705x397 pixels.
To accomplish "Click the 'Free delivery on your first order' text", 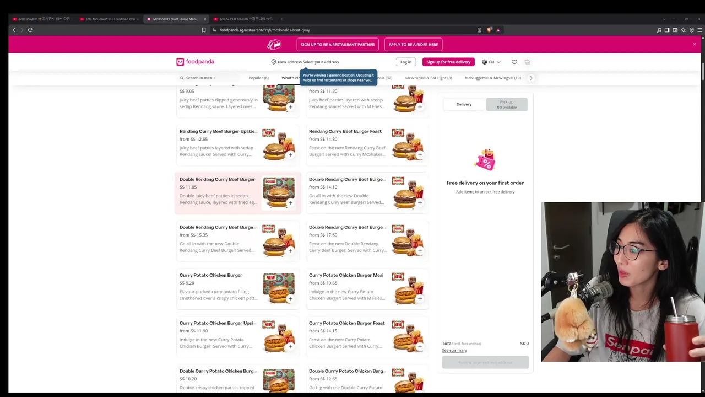I will pos(485,183).
